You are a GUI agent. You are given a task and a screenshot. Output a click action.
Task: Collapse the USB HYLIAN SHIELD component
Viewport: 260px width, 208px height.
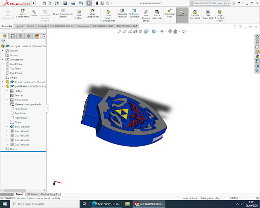pos(3,86)
